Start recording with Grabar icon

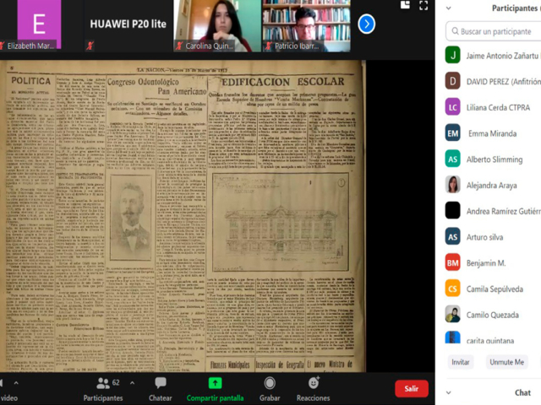tap(270, 383)
